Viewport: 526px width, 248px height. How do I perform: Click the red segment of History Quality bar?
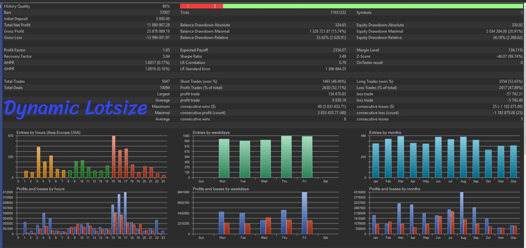[x=201, y=6]
